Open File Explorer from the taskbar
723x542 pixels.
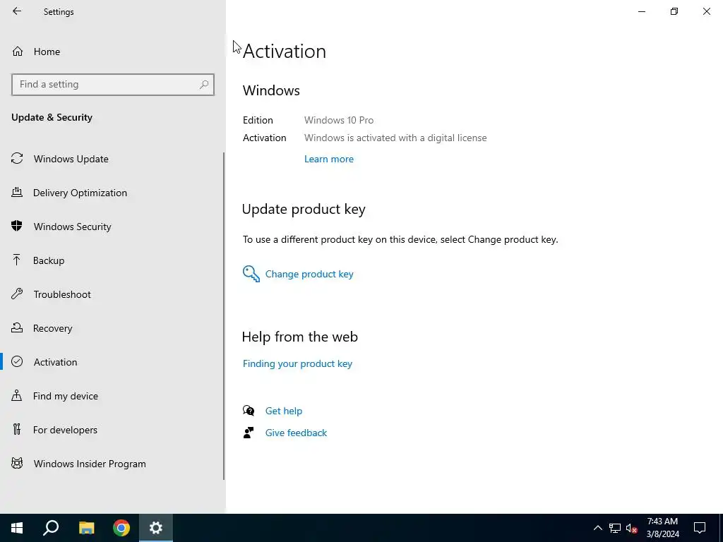click(86, 528)
